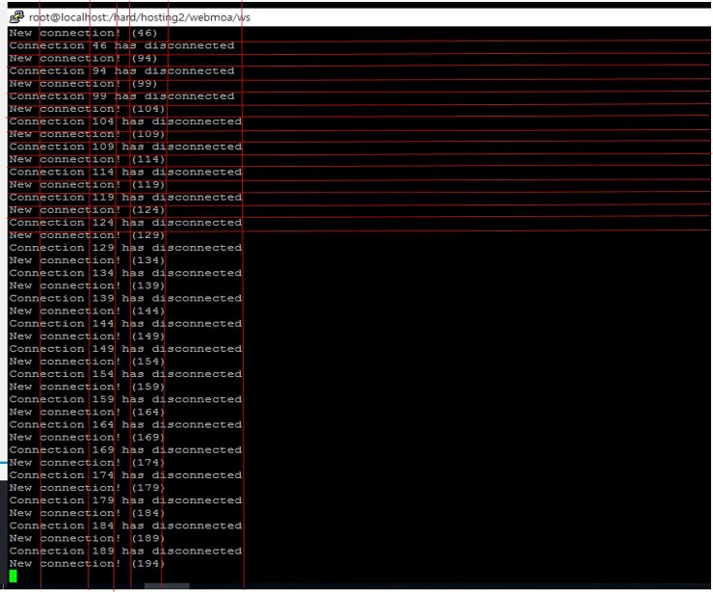Click the 'Connection 174 has disconnected' line

click(x=125, y=475)
